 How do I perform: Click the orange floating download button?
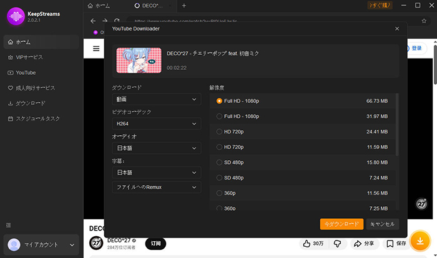coord(420,241)
